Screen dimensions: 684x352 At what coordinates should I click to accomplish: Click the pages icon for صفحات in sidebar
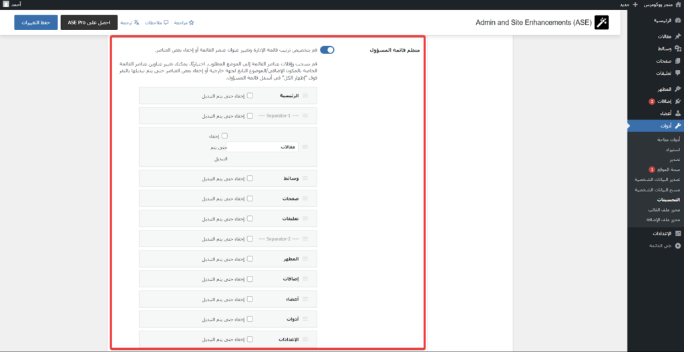click(677, 61)
